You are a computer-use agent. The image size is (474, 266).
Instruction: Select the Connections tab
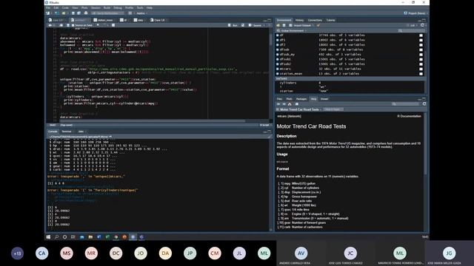[315, 20]
